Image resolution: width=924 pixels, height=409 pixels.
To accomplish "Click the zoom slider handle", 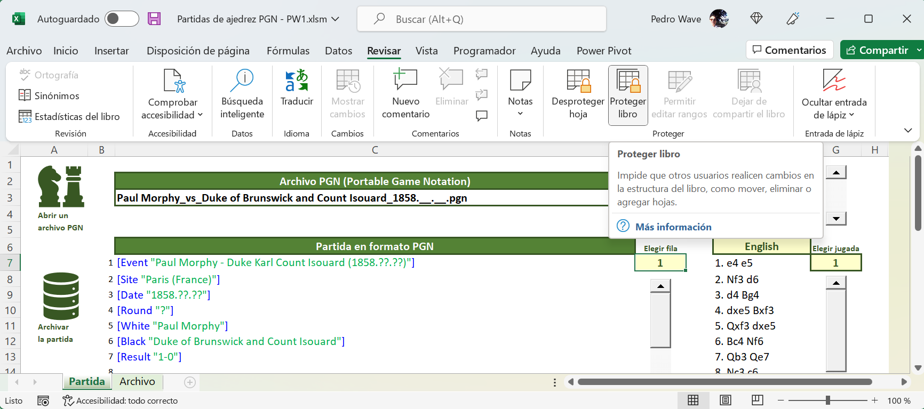I will point(828,400).
